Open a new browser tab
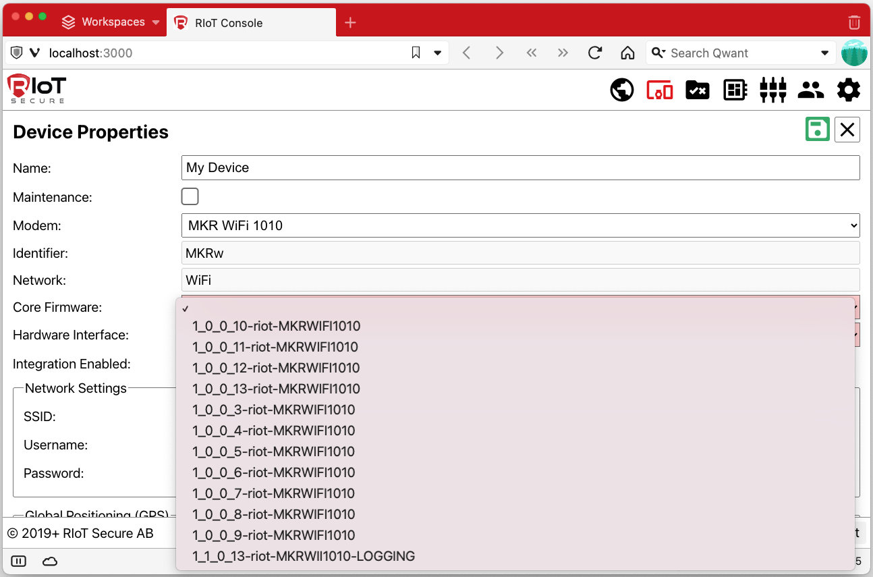The image size is (873, 577). tap(349, 23)
